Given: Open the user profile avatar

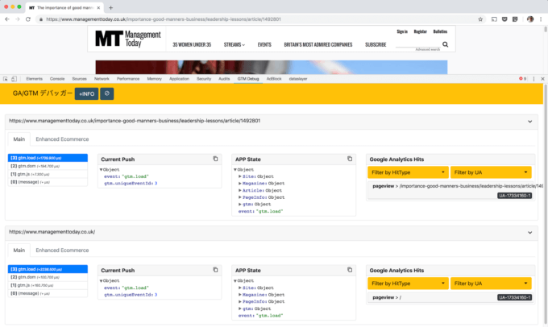Looking at the screenshot, I should [530, 19].
